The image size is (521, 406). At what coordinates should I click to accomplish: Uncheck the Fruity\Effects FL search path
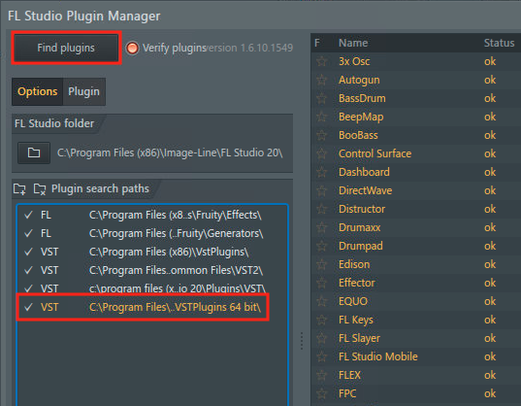pyautogui.click(x=28, y=215)
